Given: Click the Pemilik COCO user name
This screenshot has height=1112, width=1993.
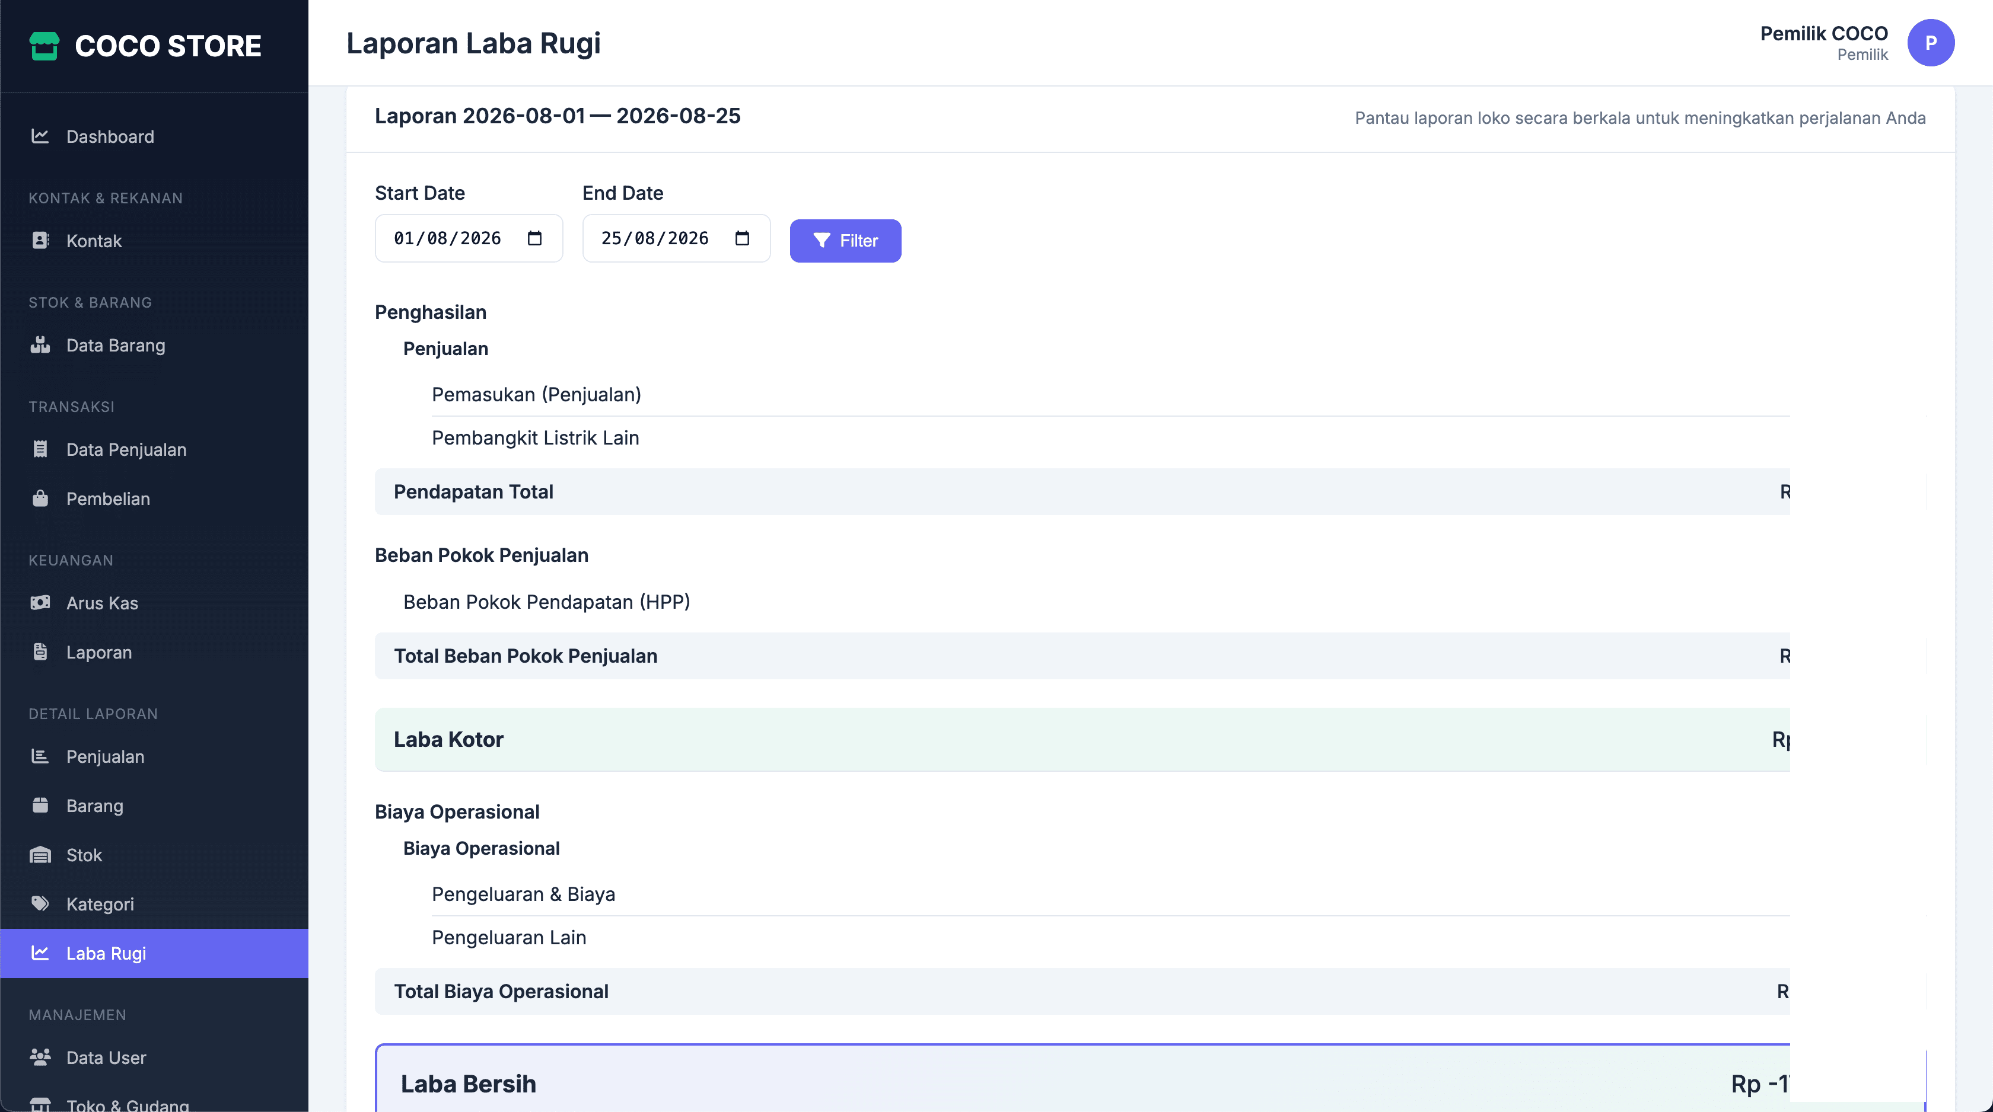Looking at the screenshot, I should [x=1823, y=33].
